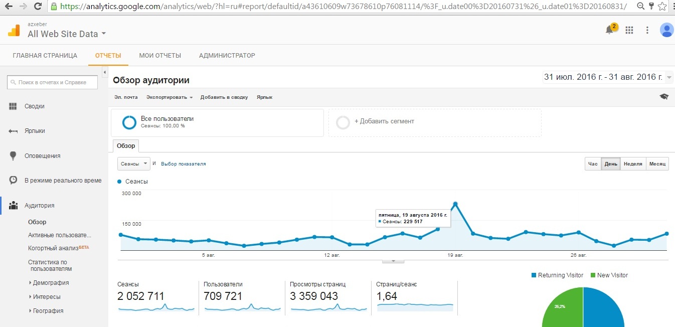
Task: Select the Обзор chart tab
Action: (126, 146)
